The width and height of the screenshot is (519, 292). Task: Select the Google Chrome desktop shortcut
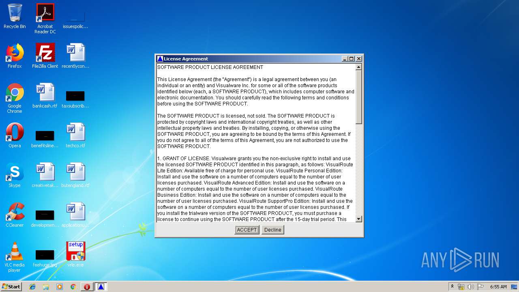pyautogui.click(x=15, y=98)
